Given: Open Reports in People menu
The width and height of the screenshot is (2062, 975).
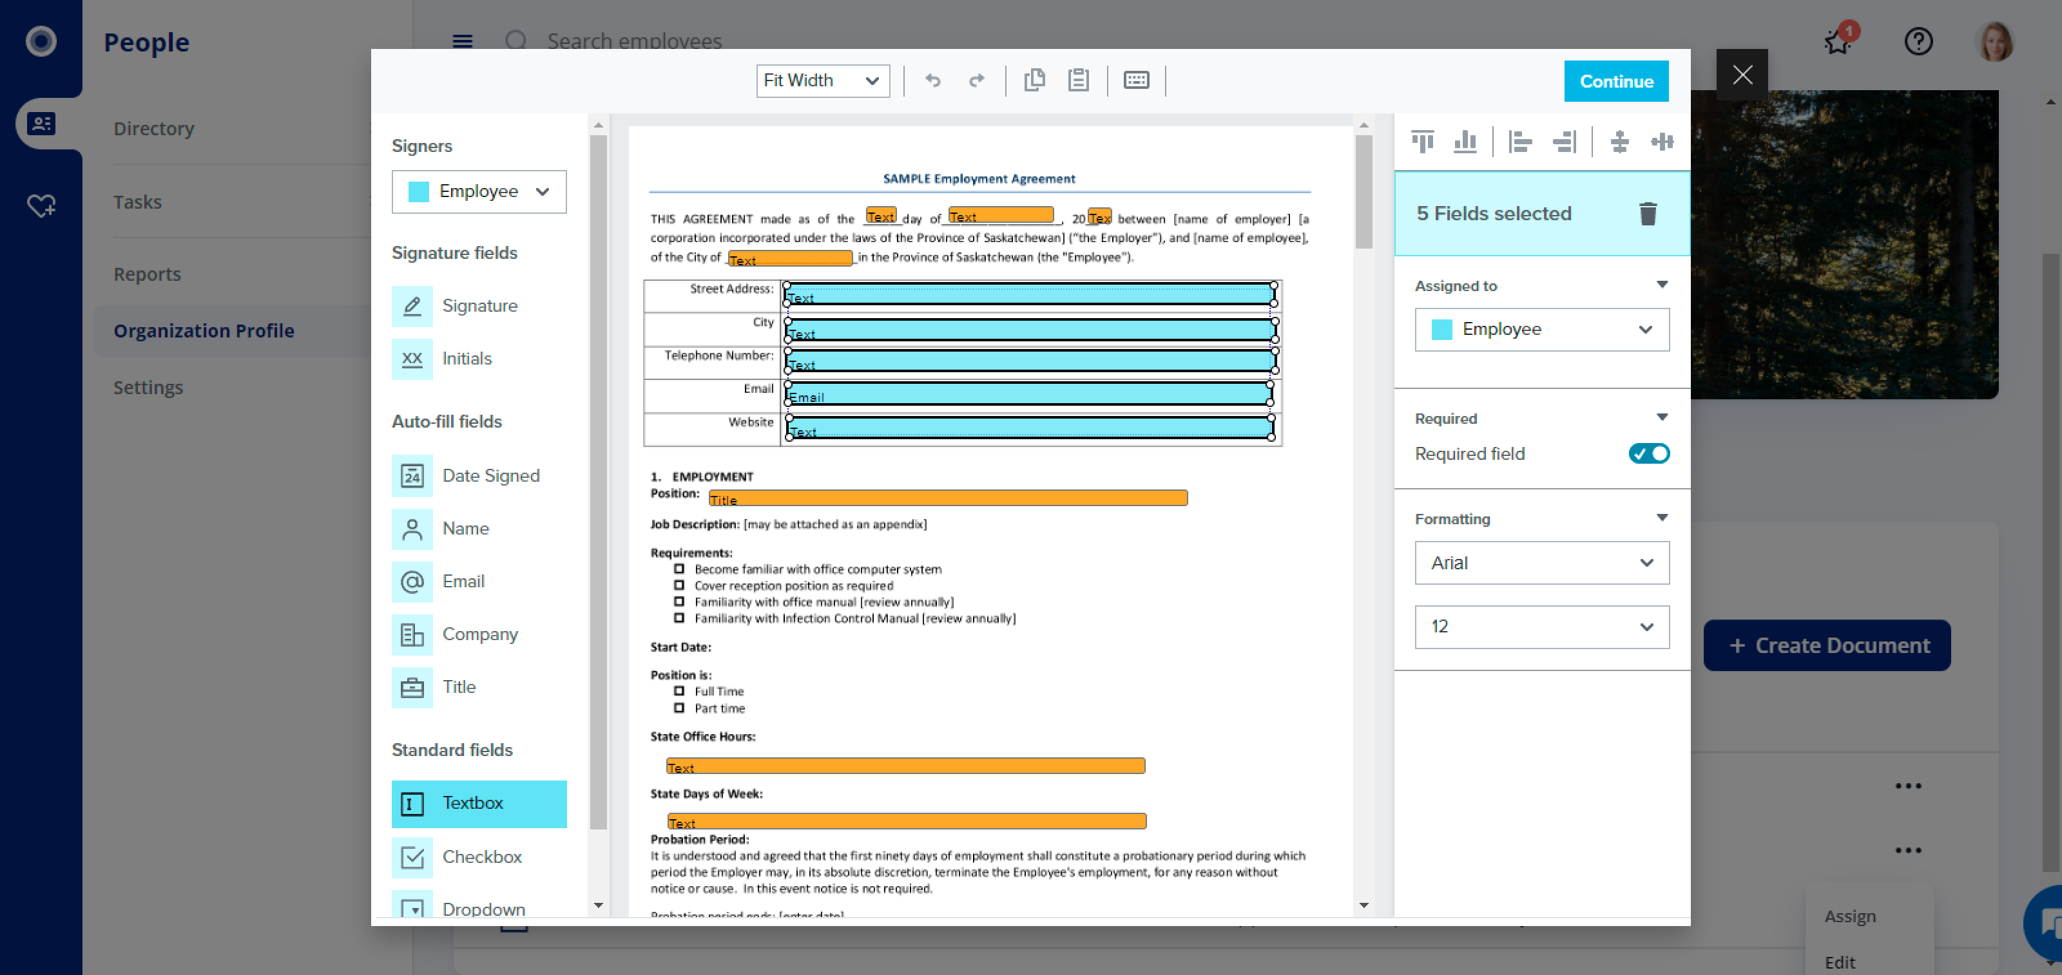Looking at the screenshot, I should (x=148, y=274).
